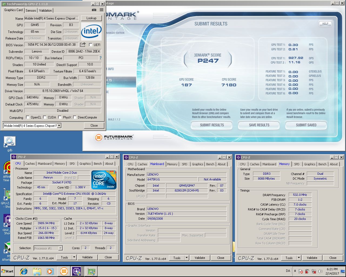Click the SUBMIT RESULTS button
Viewport: 346px width, 277px height.
pyautogui.click(x=212, y=125)
